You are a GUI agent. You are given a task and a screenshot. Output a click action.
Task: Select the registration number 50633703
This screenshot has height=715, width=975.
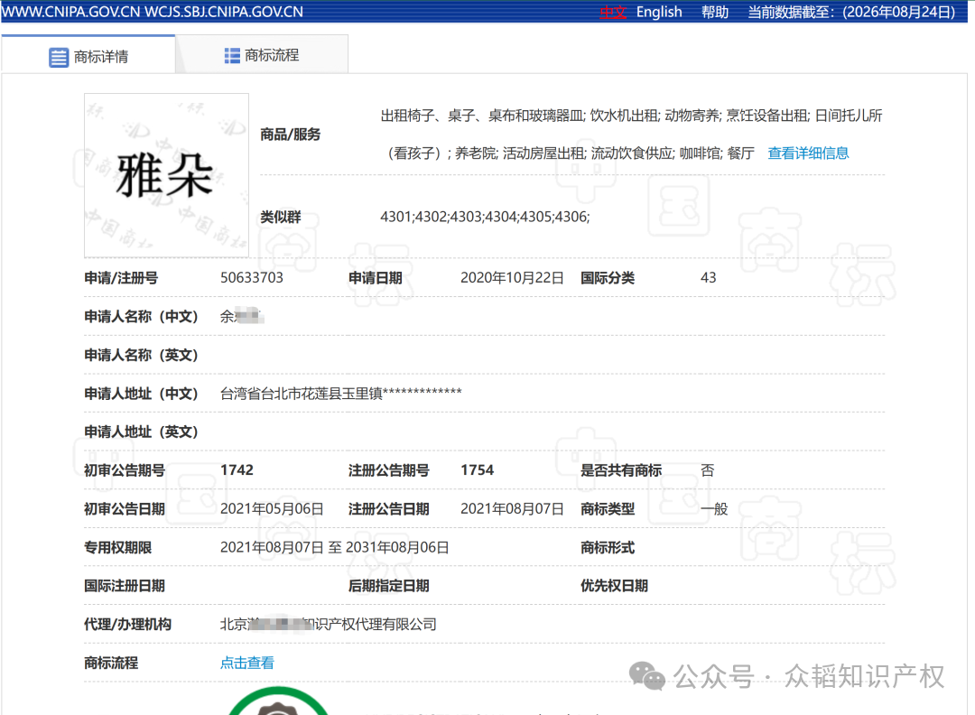252,277
